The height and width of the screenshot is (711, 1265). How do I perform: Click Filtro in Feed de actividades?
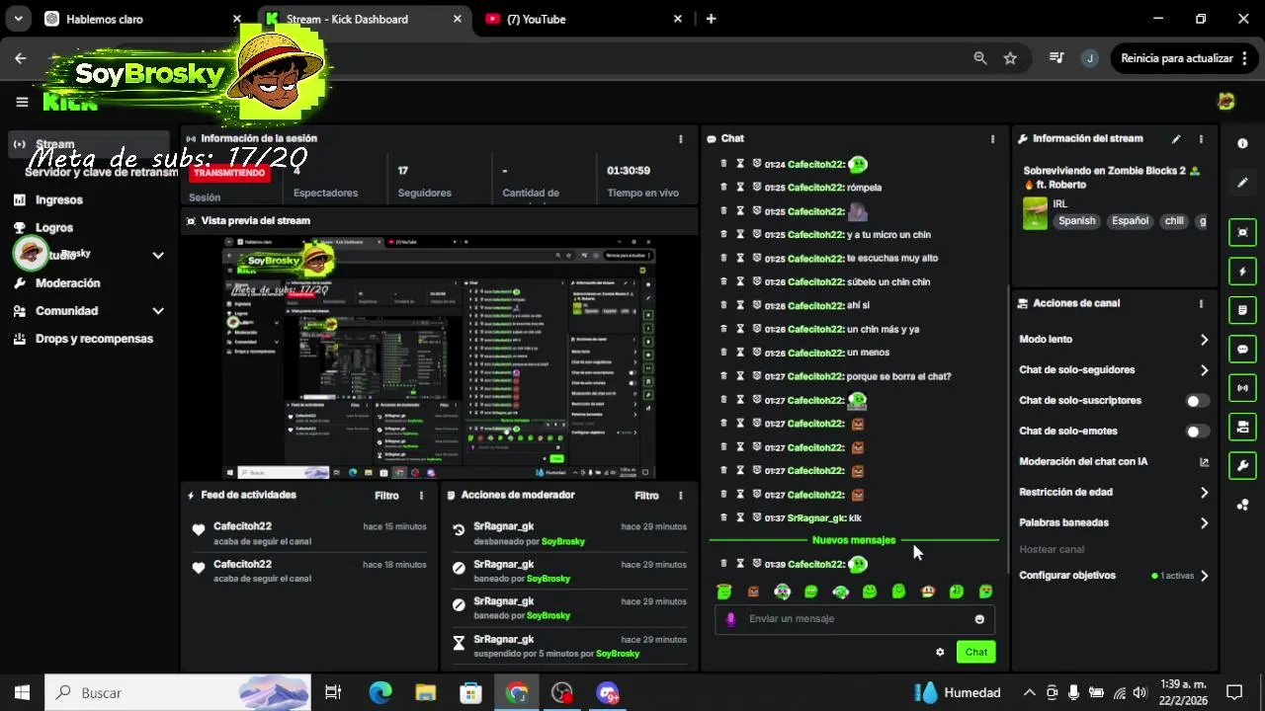tap(386, 496)
